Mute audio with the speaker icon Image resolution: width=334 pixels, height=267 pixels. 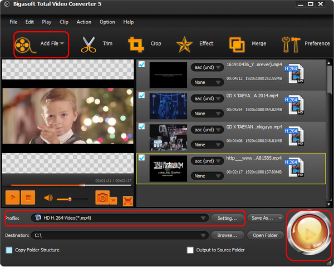tap(48, 198)
